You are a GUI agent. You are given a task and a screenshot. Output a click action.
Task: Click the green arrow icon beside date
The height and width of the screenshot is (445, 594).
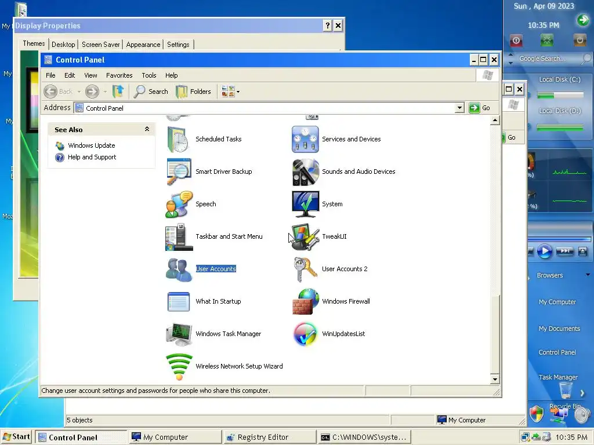(582, 19)
